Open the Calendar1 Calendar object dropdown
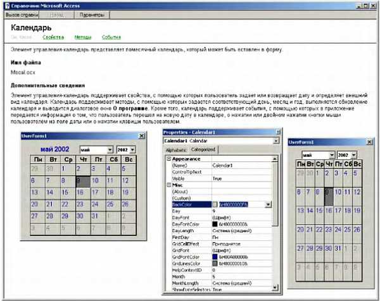 point(275,140)
